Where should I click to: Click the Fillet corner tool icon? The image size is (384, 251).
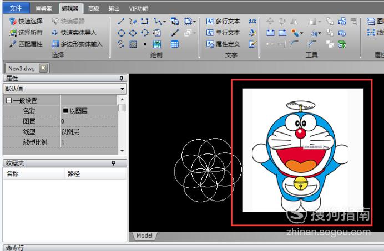294,44
